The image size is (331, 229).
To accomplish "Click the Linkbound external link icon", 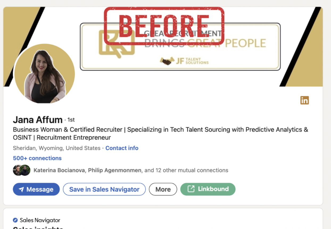I will coord(191,189).
